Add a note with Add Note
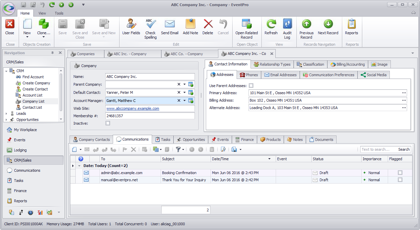The width and height of the screenshot is (420, 230). click(190, 27)
